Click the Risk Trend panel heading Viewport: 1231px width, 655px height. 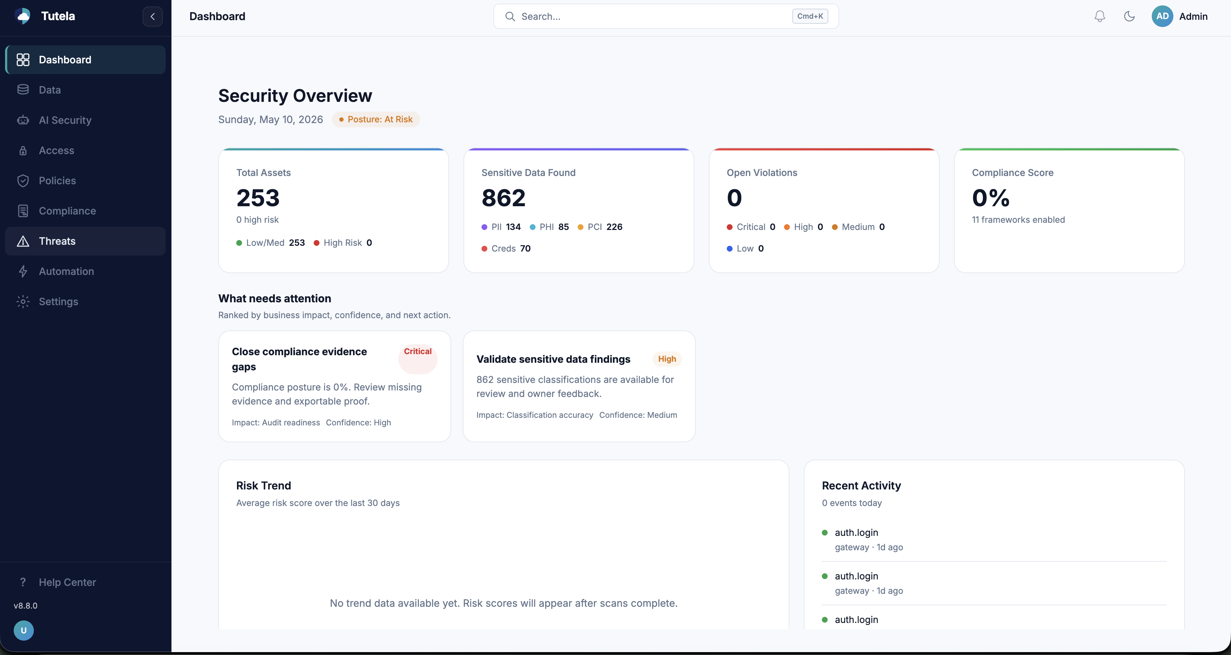click(263, 485)
